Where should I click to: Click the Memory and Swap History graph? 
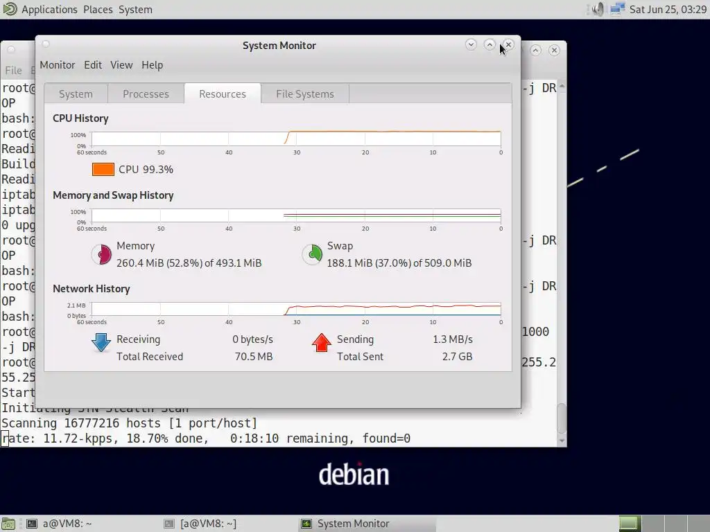(x=296, y=215)
